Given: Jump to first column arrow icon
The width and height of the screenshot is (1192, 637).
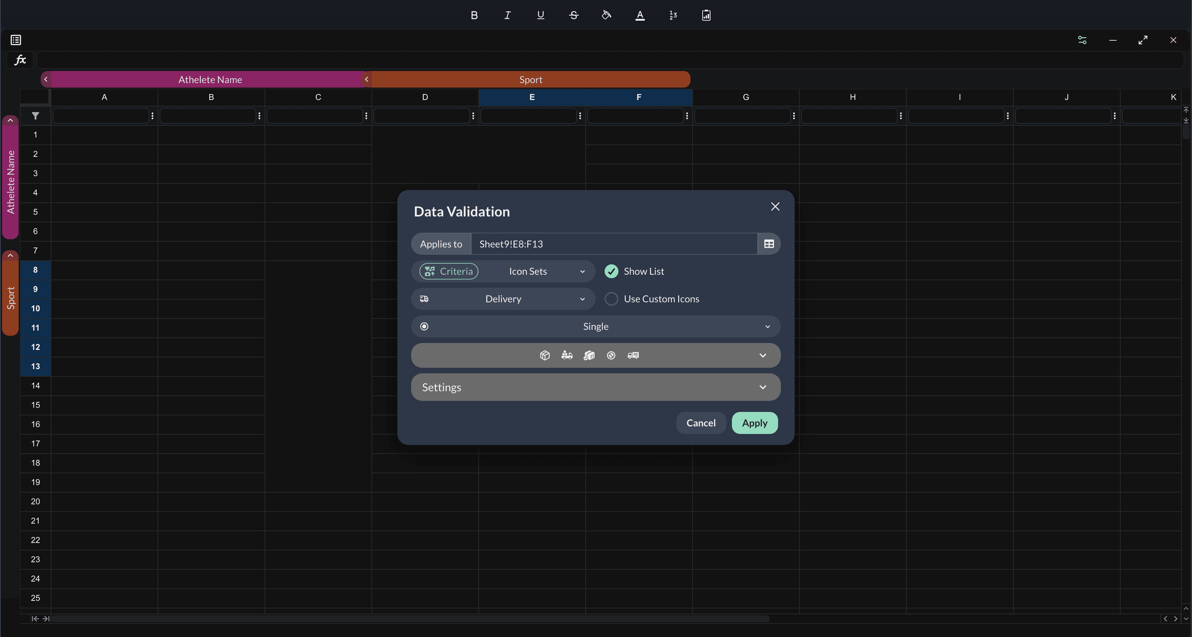Looking at the screenshot, I should 35,618.
